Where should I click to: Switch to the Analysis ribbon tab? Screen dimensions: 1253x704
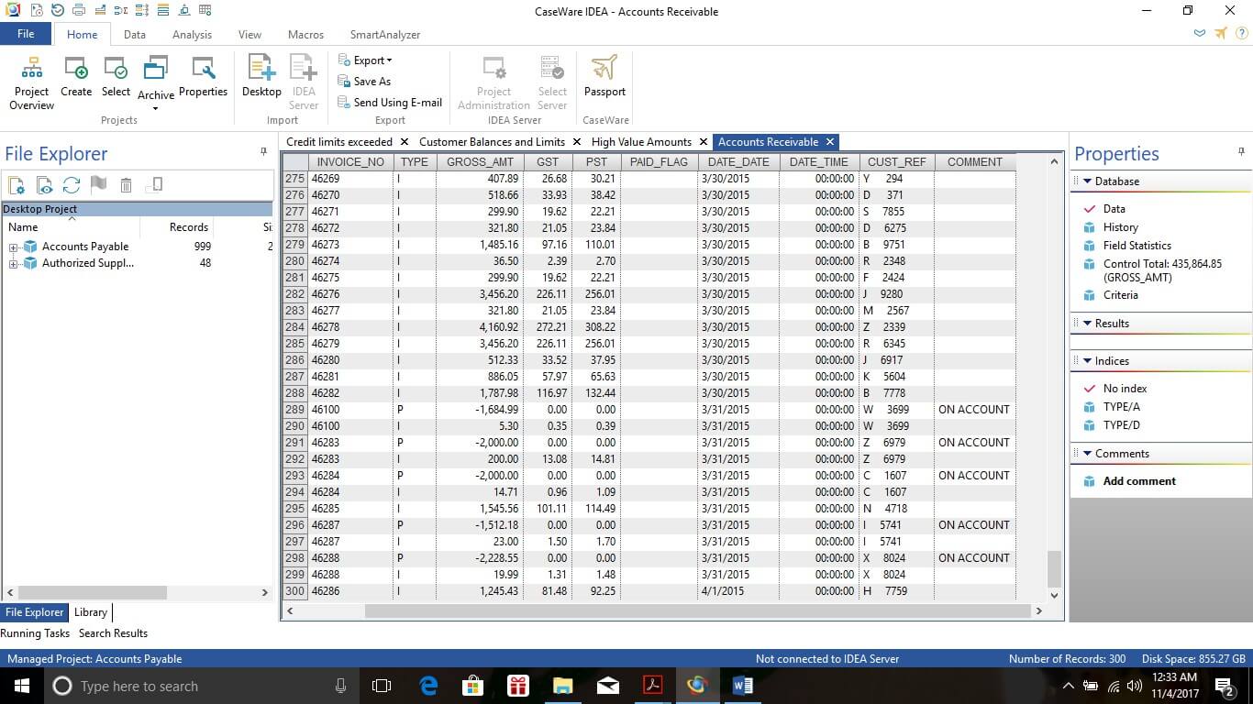click(x=192, y=35)
